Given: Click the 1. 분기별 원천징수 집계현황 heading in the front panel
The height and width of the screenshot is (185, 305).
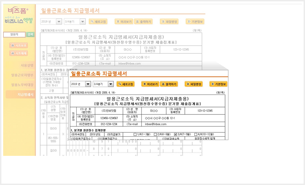Looking at the screenshot, I should (x=88, y=130).
